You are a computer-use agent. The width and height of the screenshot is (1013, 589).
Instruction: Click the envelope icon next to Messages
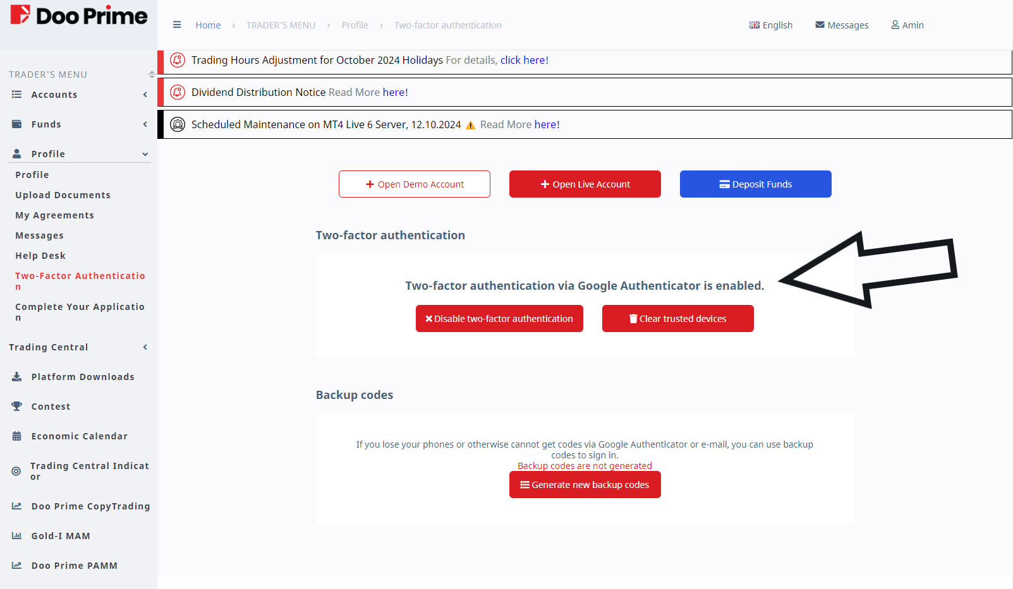pos(820,25)
